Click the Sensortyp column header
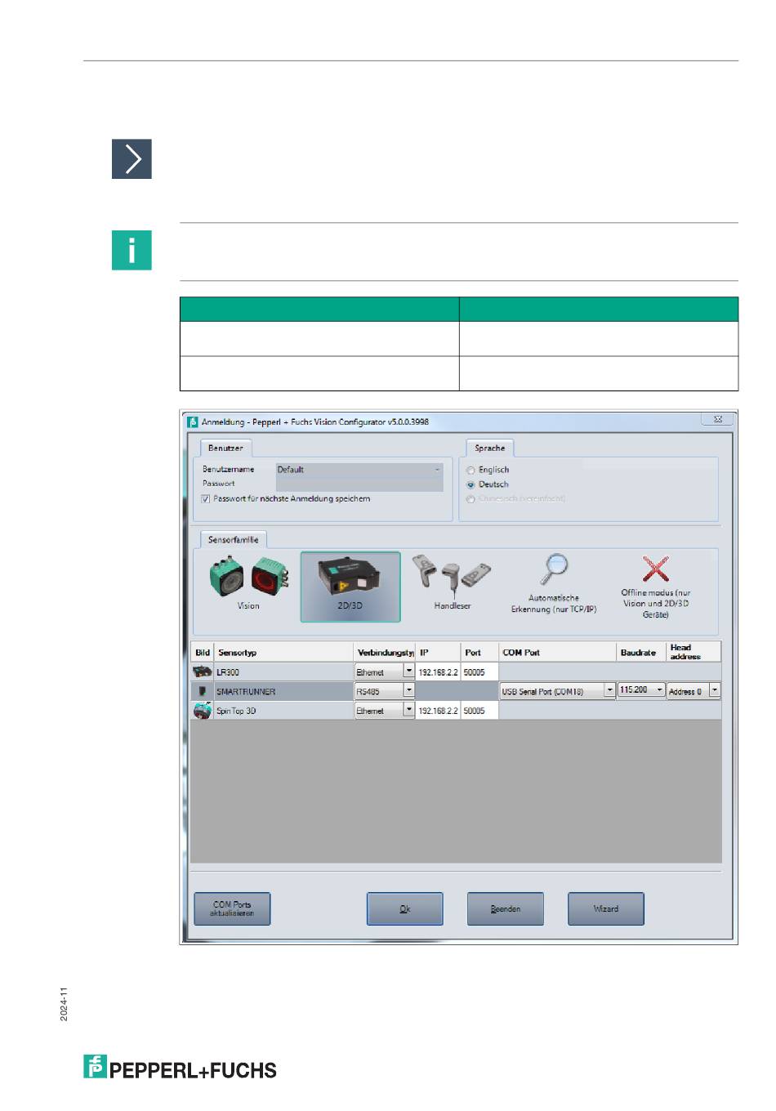Screen dimensions: 776x1111 (283, 652)
